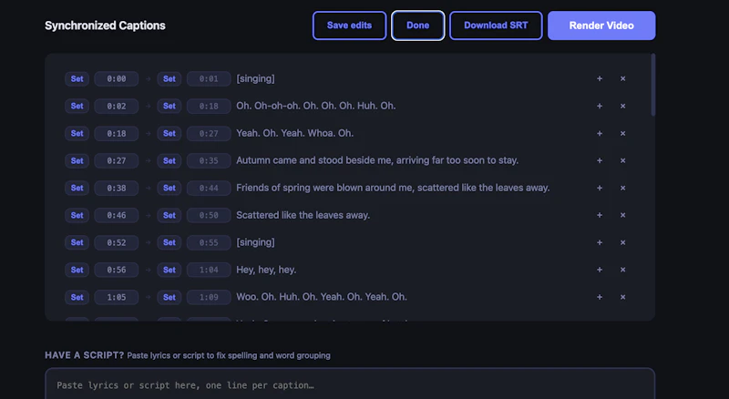
Task: Set start for the 0:52 [singing] row
Action: click(x=77, y=242)
